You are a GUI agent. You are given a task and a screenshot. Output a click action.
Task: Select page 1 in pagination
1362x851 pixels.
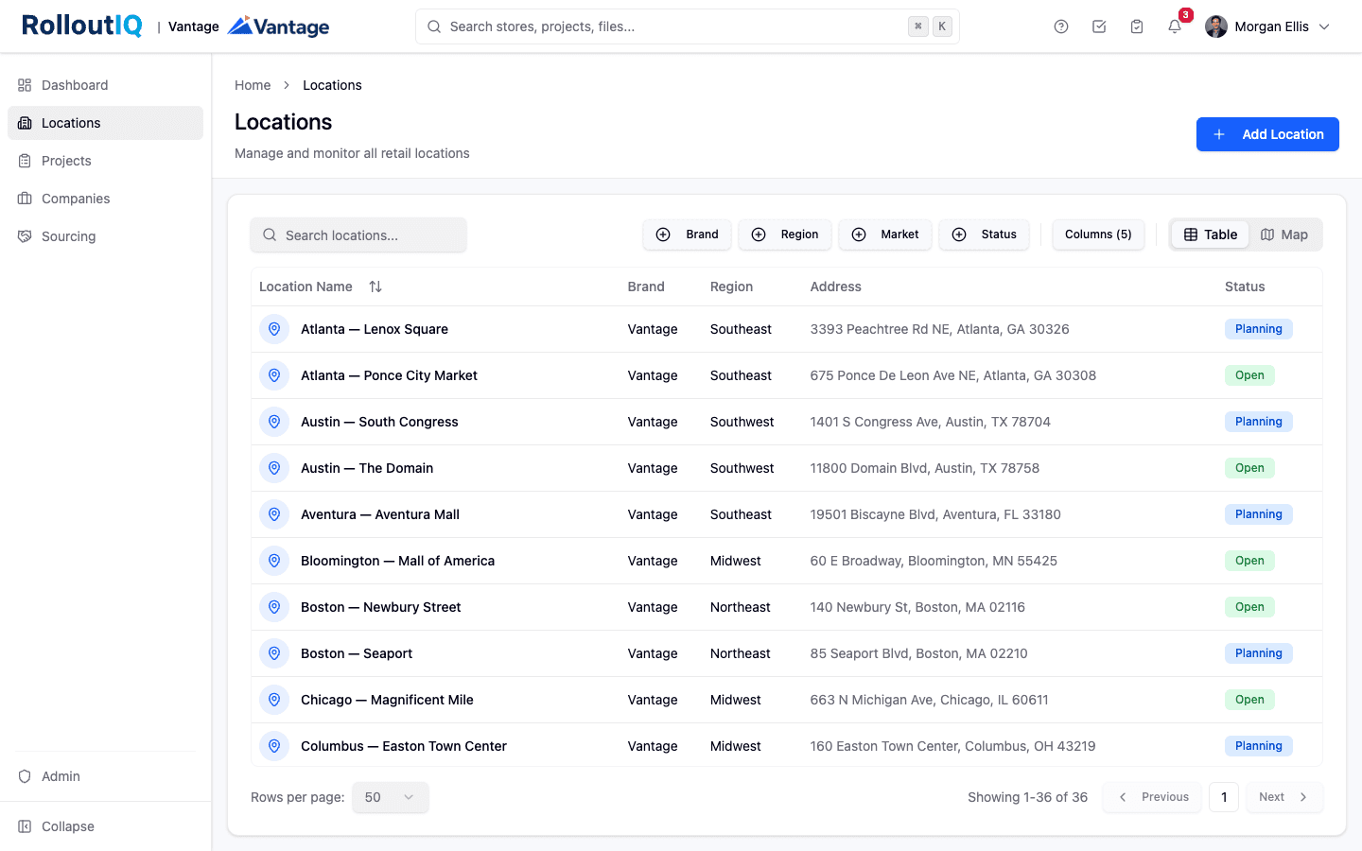pos(1224,797)
